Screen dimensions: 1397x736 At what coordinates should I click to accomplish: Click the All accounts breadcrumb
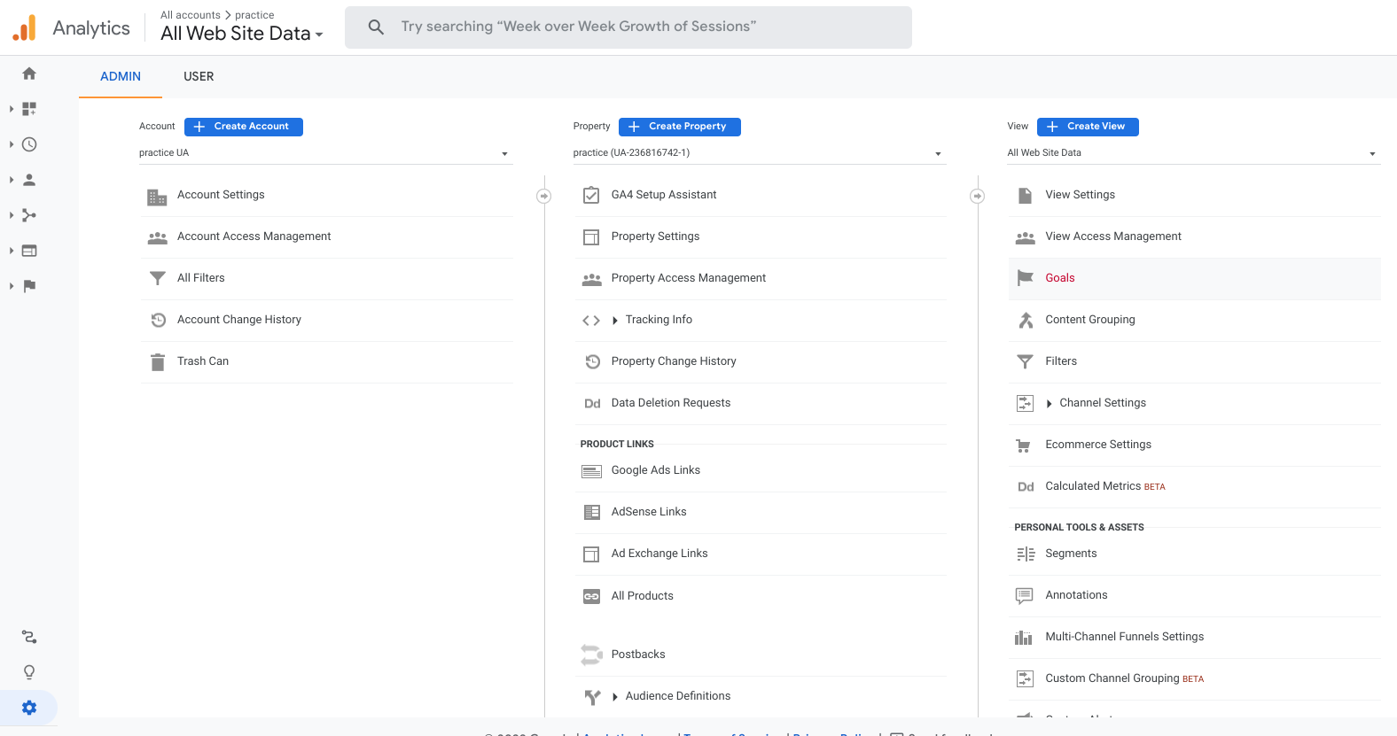pyautogui.click(x=191, y=15)
